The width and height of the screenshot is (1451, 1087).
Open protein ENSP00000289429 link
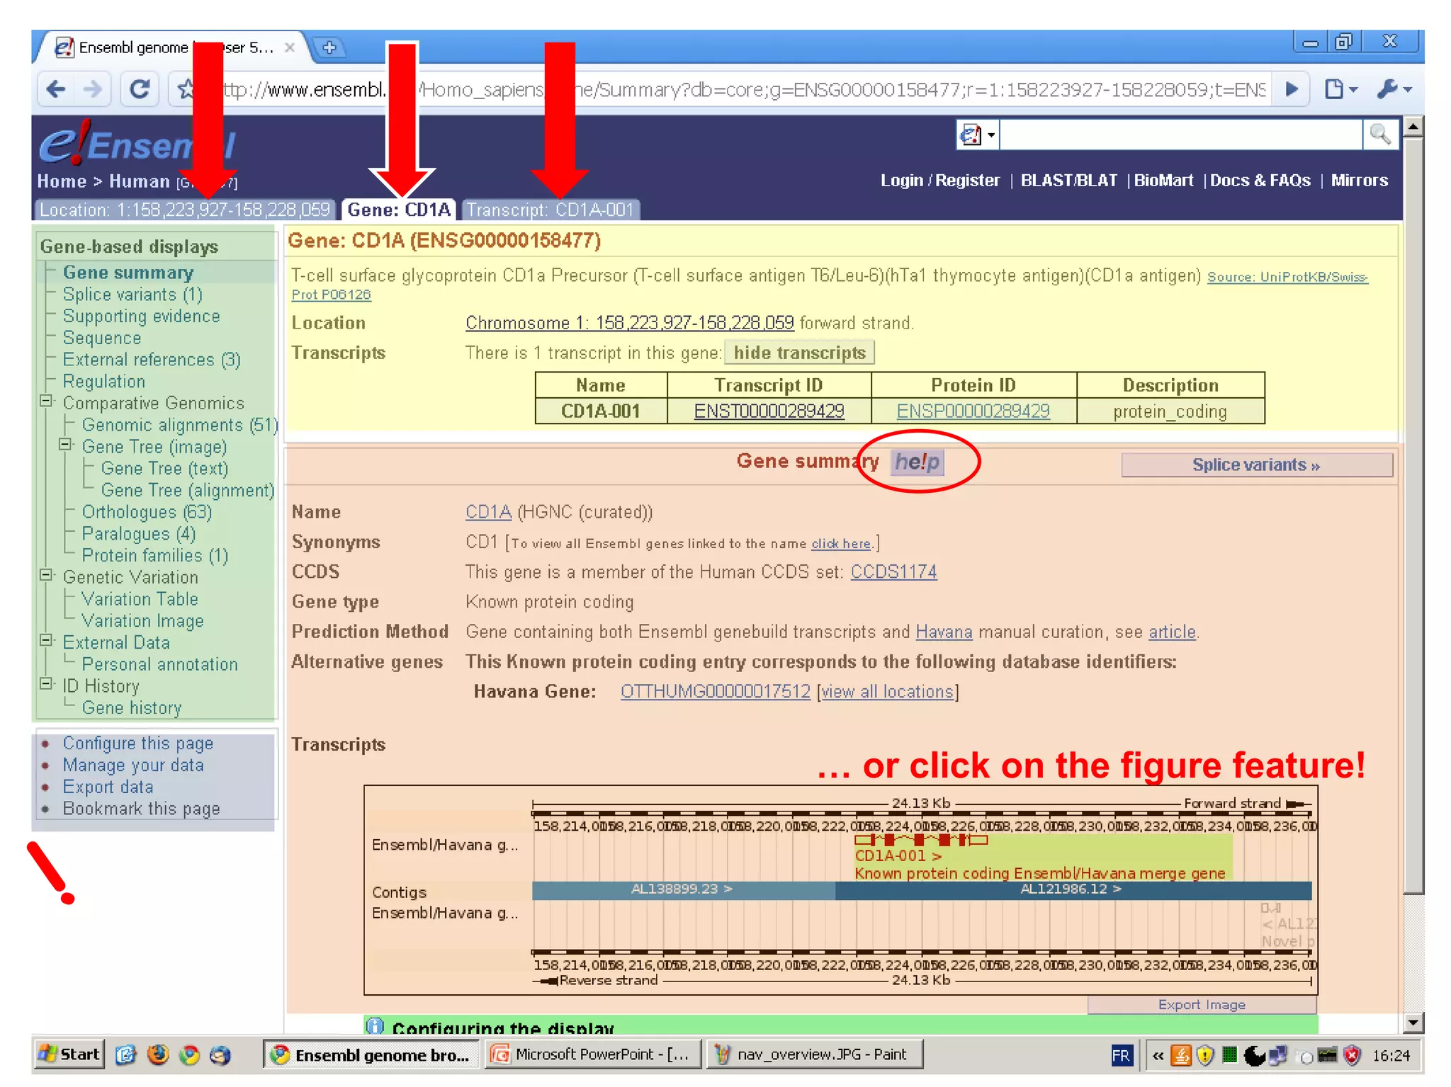[x=973, y=411]
